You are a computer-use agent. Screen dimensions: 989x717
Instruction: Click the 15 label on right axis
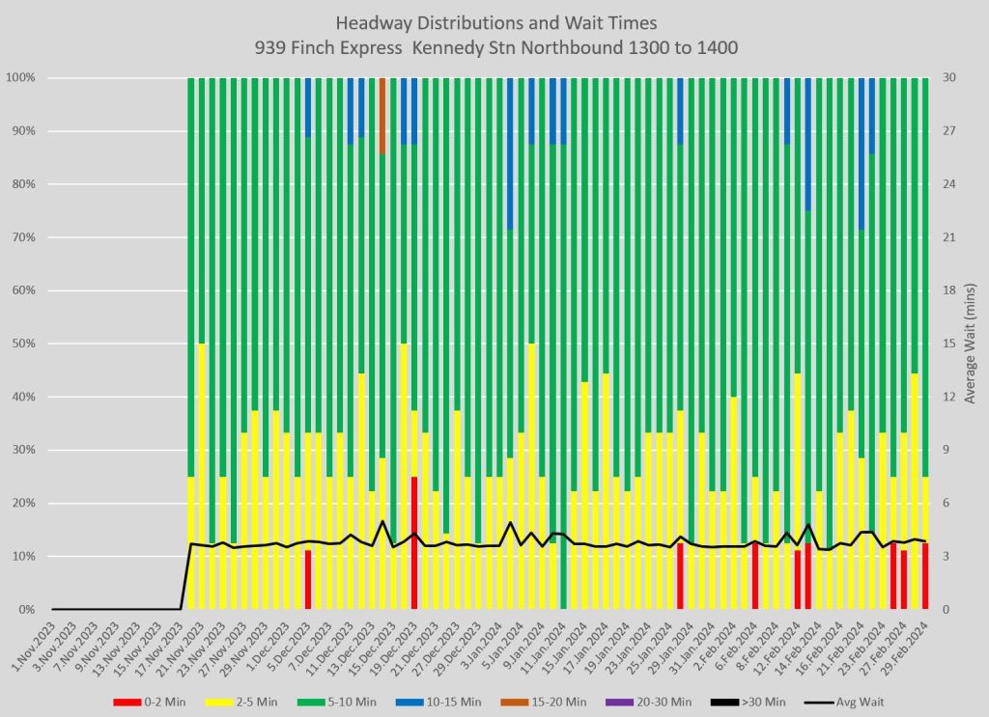[948, 344]
